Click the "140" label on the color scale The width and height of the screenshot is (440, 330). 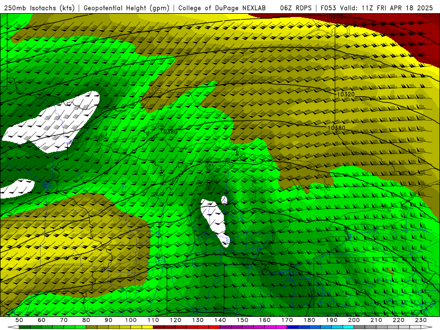(221, 320)
